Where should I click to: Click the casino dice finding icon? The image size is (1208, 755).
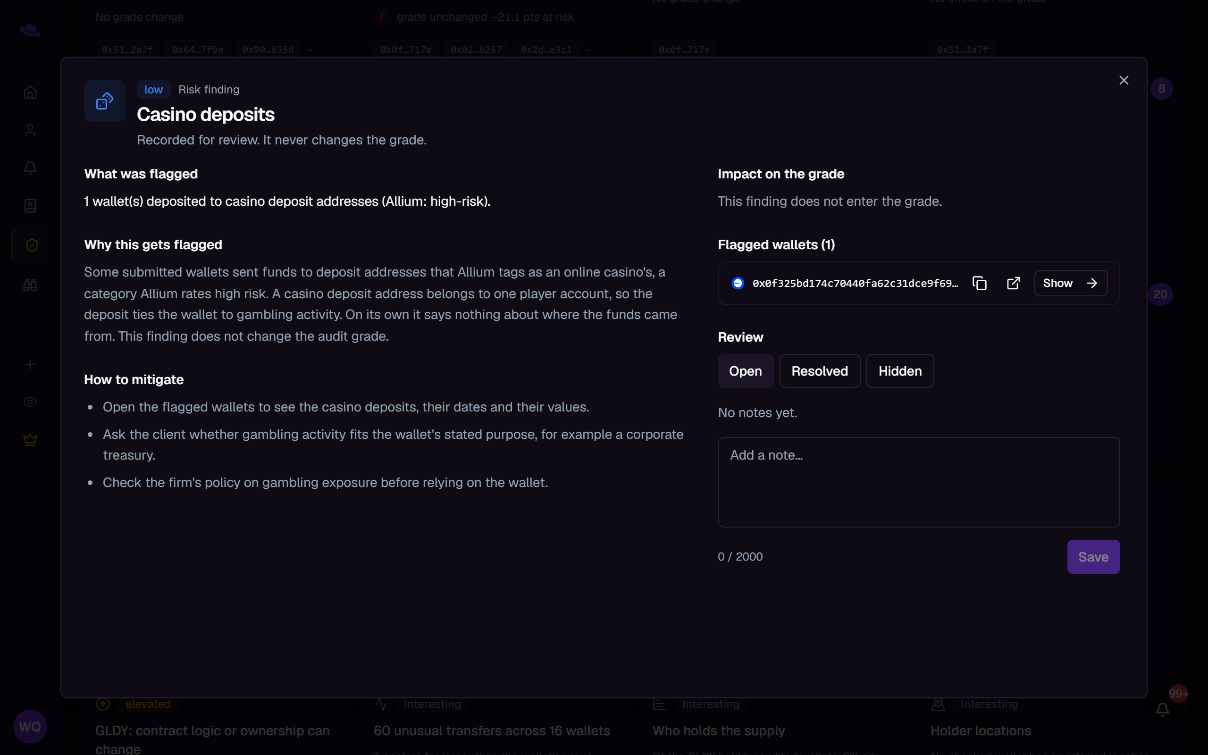[x=104, y=101]
